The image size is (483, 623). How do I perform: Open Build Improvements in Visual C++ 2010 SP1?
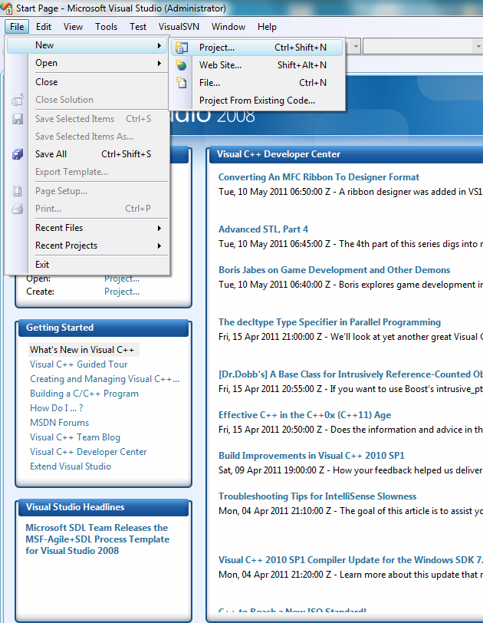311,456
